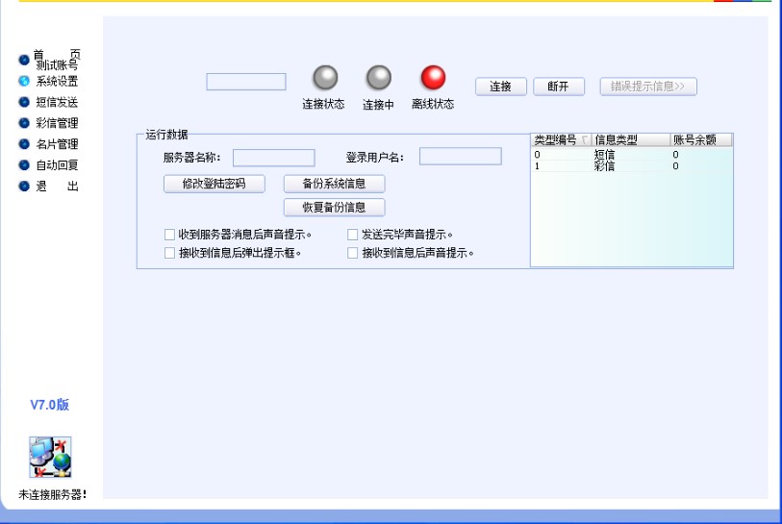Click the V7.0版 version label
Viewport: 782px width, 524px height.
tap(49, 405)
